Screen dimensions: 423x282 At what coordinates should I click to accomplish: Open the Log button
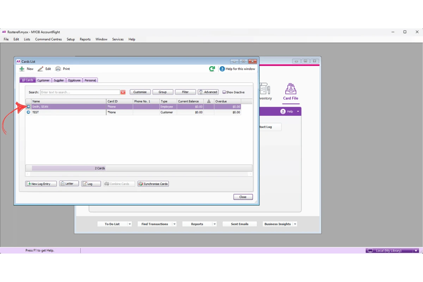91,184
